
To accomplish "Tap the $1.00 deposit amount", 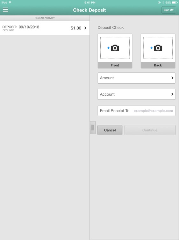I will 76,28.
